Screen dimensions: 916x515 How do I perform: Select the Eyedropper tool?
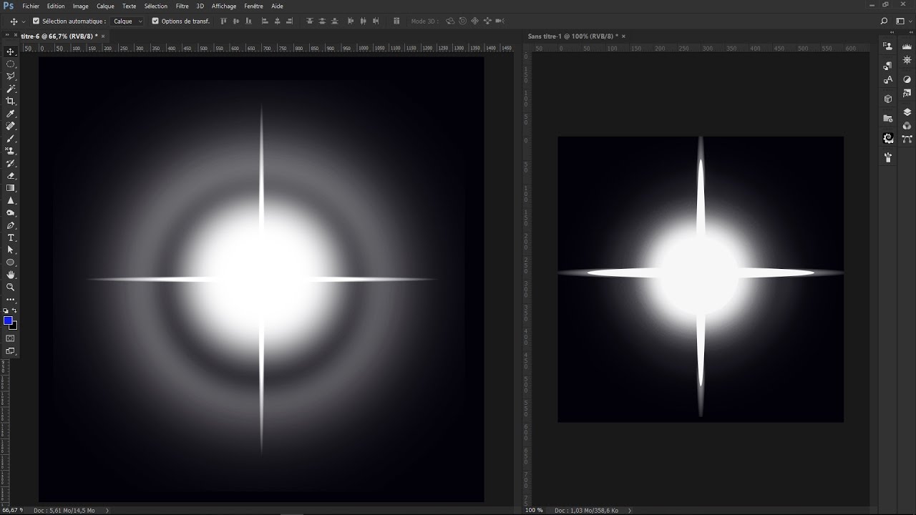click(x=11, y=114)
